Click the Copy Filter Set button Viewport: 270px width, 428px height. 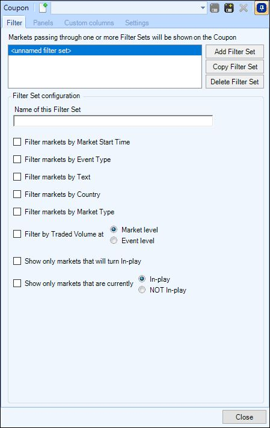[235, 67]
